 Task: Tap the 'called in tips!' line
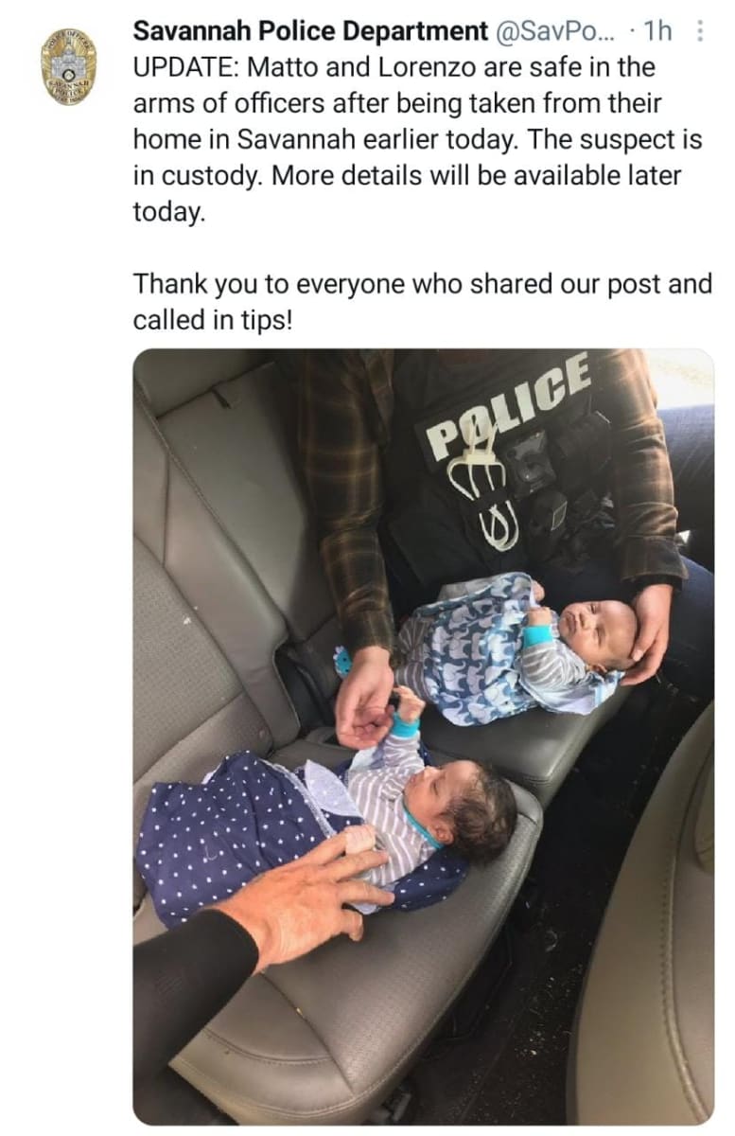(x=213, y=321)
